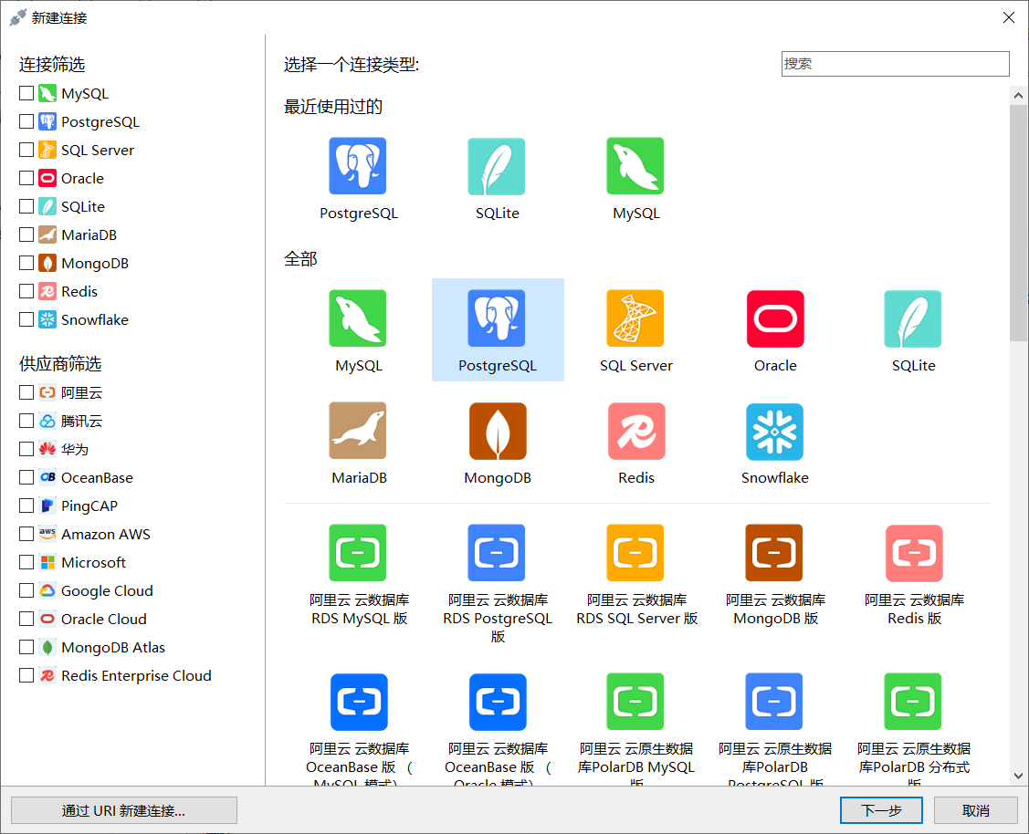Click the 搜索 search field
This screenshot has width=1029, height=834.
coord(895,64)
